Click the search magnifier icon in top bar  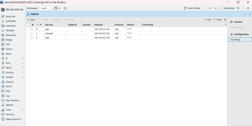coord(65,8)
